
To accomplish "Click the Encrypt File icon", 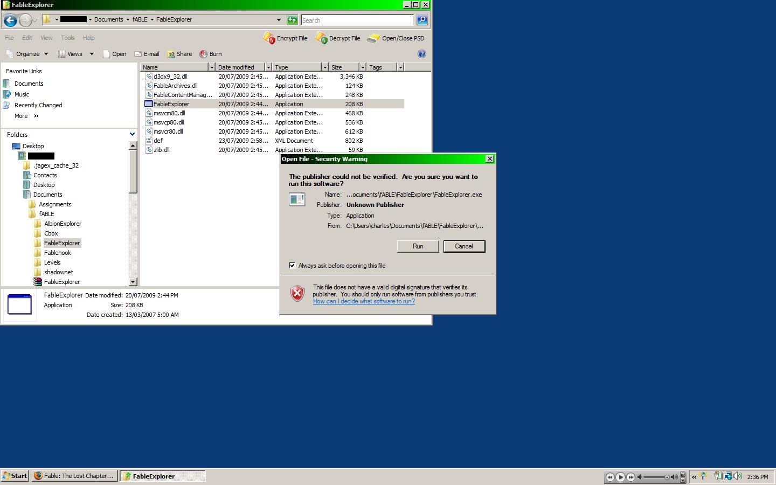I will point(269,38).
